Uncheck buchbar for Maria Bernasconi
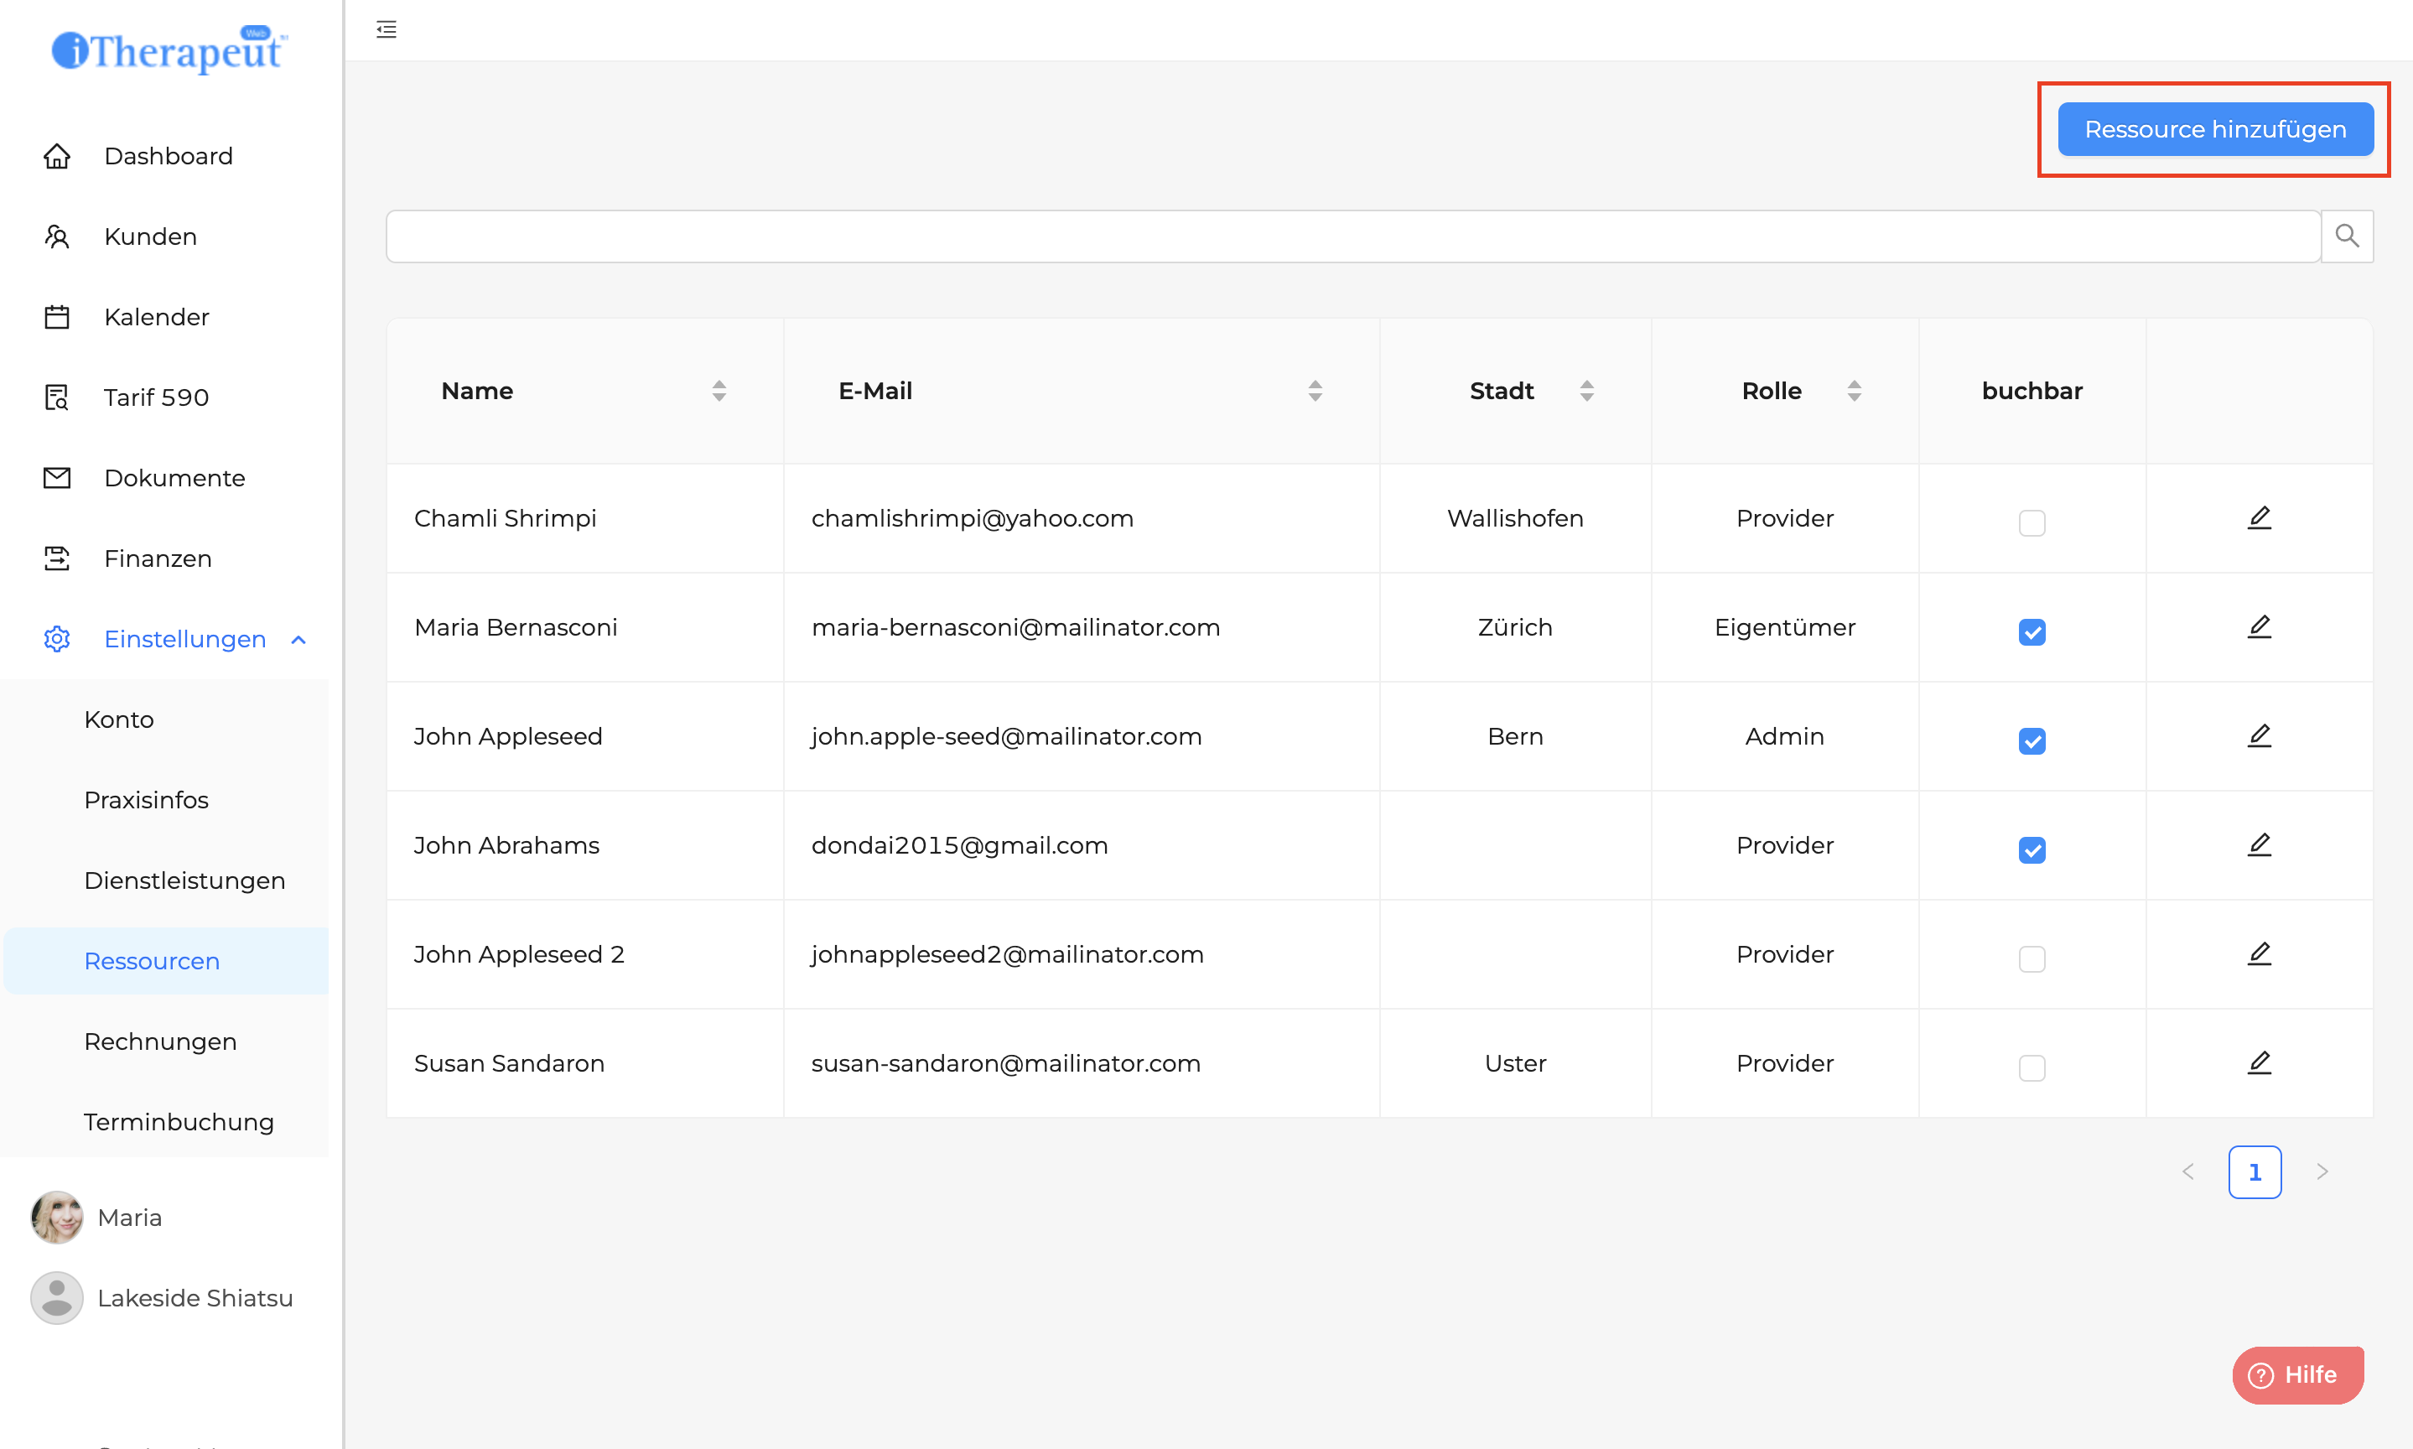 point(2032,631)
